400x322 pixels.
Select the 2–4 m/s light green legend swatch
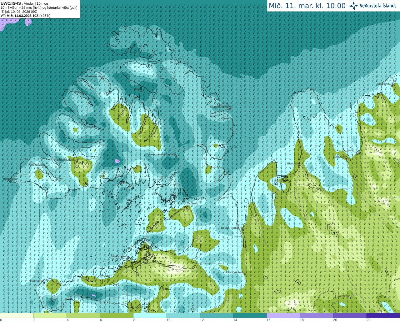pos(50,315)
